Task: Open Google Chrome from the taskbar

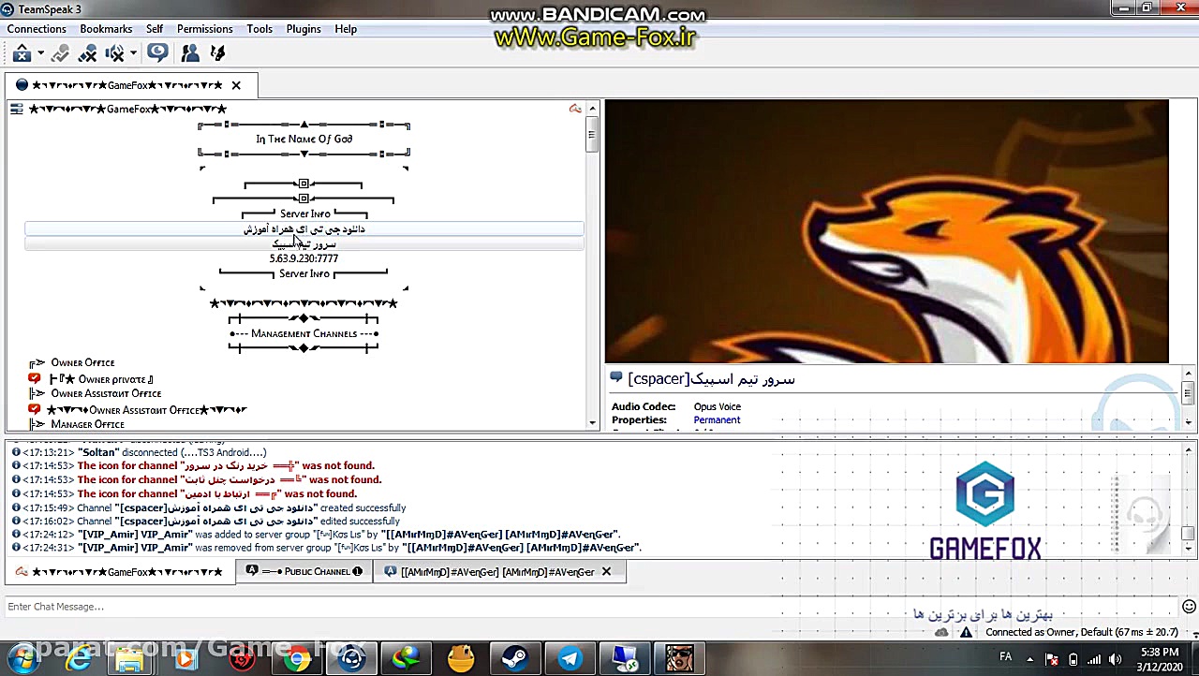Action: 298,659
